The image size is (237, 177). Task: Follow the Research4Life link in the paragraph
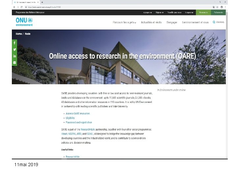click(88, 129)
